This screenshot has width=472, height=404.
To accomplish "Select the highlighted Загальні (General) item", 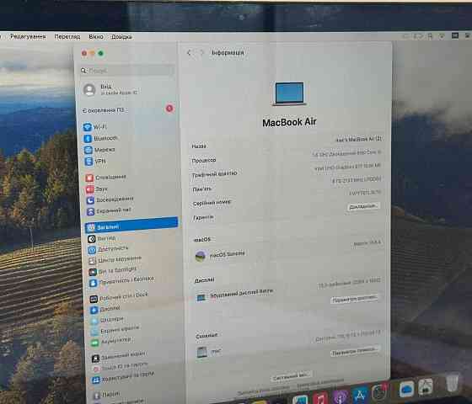I will (131, 225).
